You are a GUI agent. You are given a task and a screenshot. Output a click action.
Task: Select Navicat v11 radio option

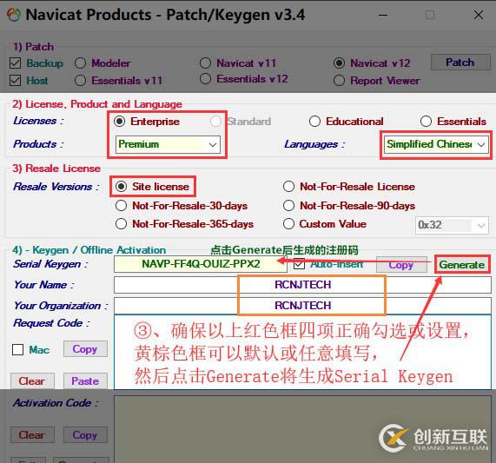click(205, 63)
